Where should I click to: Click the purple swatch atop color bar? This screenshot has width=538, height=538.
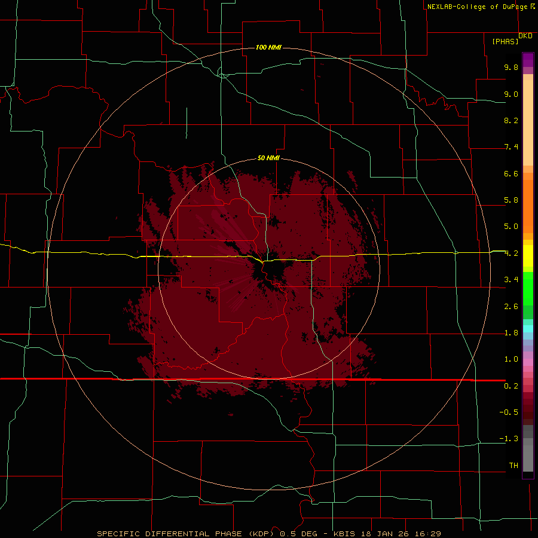pos(528,60)
